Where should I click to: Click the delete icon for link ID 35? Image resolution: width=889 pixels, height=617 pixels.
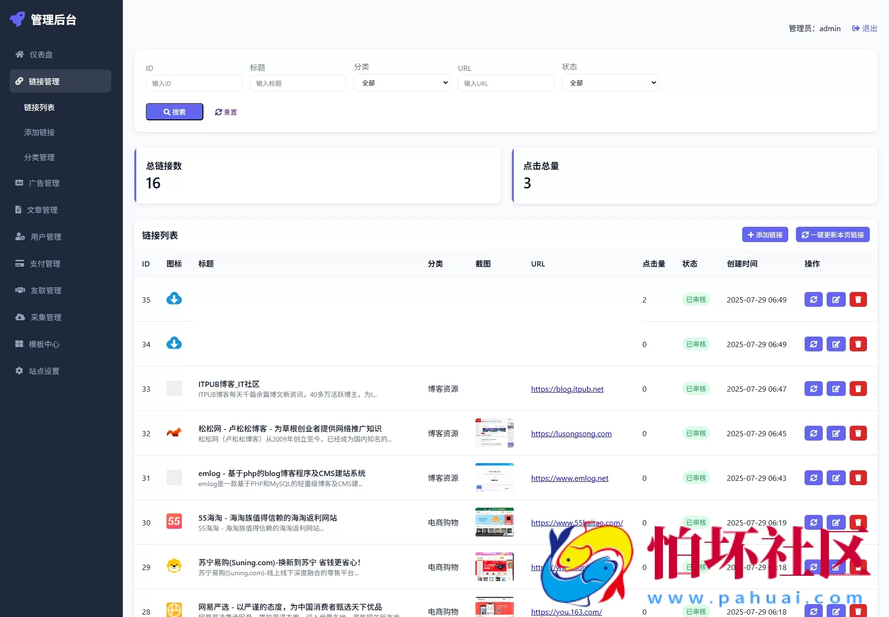pos(858,299)
